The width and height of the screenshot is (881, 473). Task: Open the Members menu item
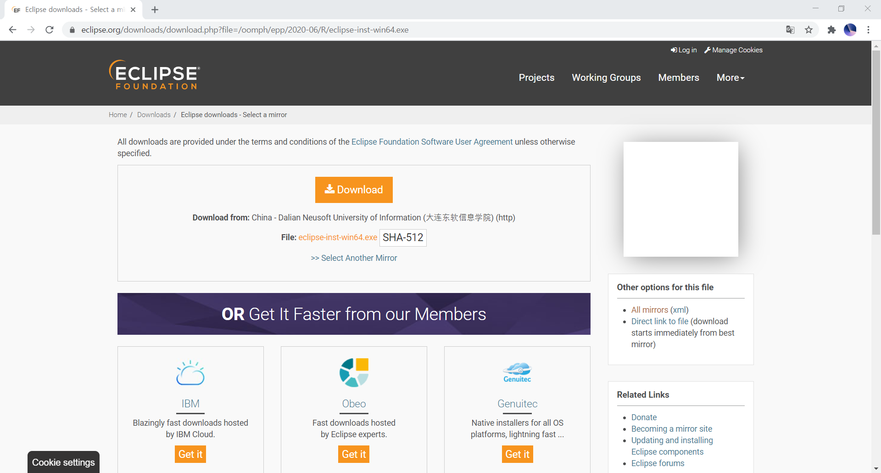(679, 78)
